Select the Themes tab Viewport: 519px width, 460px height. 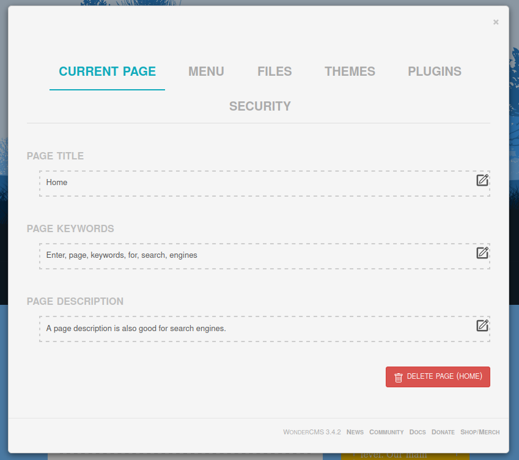pyautogui.click(x=350, y=71)
